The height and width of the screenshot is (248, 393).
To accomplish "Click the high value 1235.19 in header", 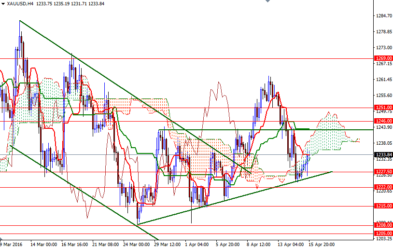I will [62, 4].
